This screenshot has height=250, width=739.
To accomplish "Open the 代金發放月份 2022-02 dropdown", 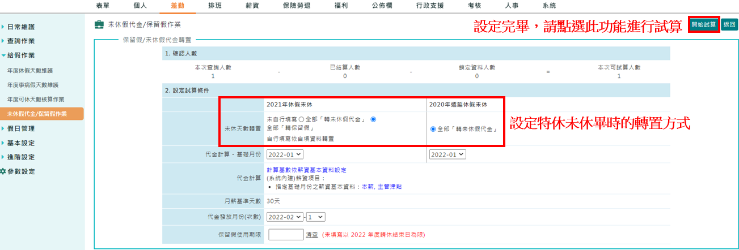I will pos(285,217).
